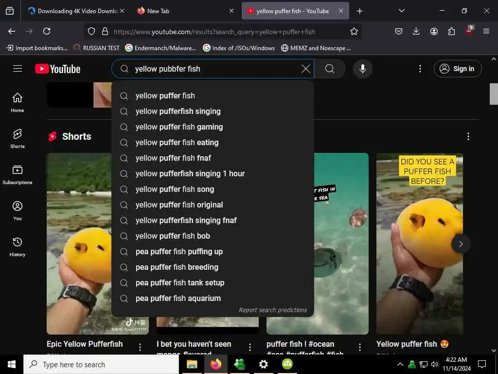
Task: Open the extensions puzzle icon
Action: point(451,31)
